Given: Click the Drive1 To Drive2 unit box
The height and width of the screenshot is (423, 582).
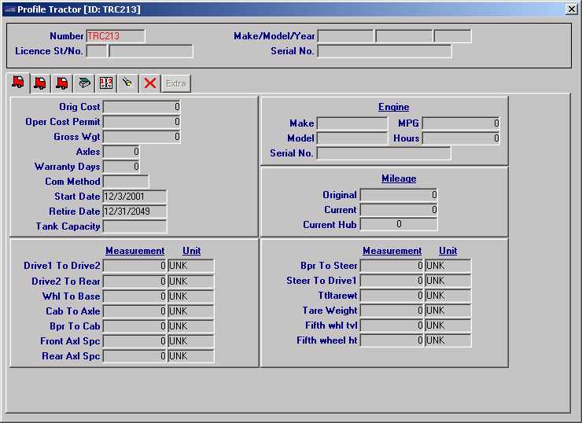Looking at the screenshot, I should click(x=191, y=266).
